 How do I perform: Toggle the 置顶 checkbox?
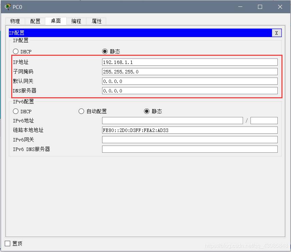tap(7, 243)
